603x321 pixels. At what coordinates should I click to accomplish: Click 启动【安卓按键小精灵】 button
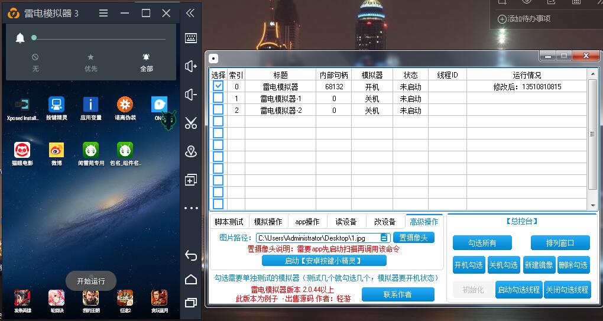(x=324, y=261)
